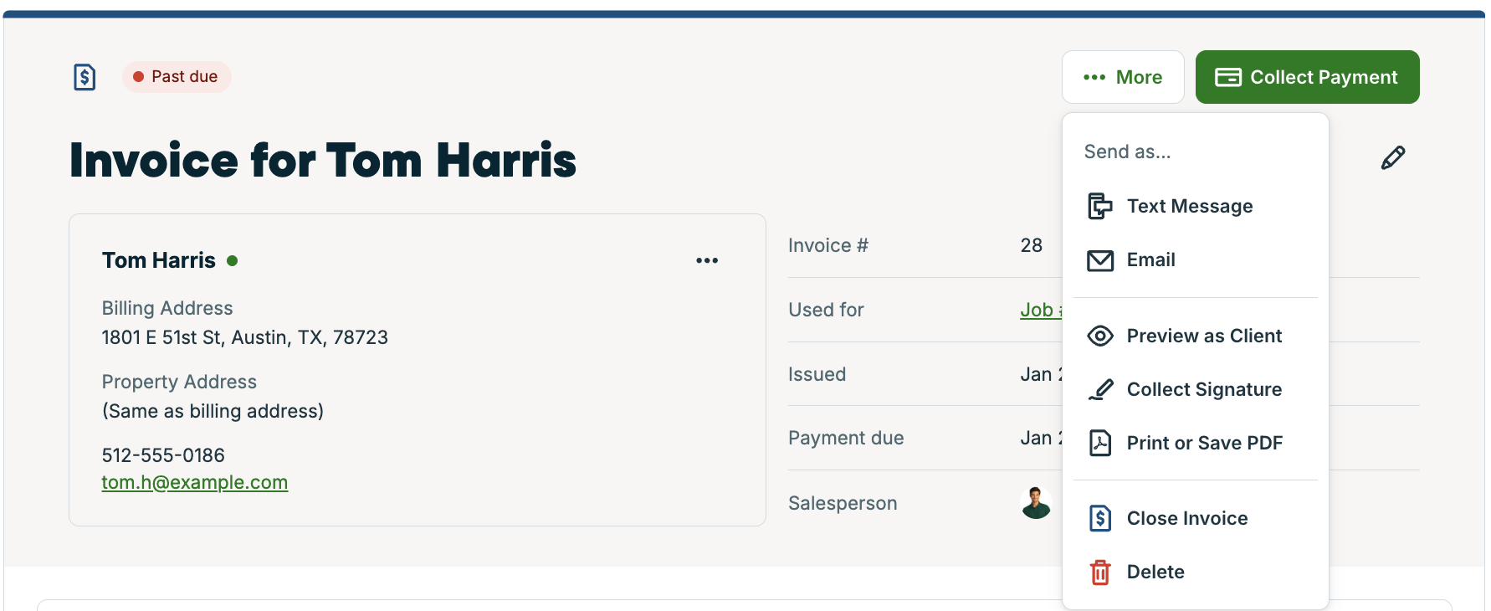The width and height of the screenshot is (1491, 611).
Task: Select Preview as Client option
Action: (1203, 336)
